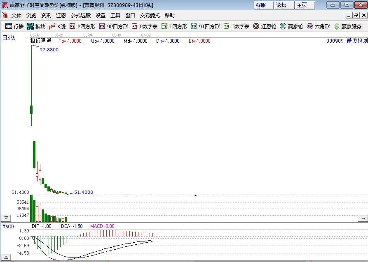Click the 赢 icon beside 文件 menu

tap(5, 16)
